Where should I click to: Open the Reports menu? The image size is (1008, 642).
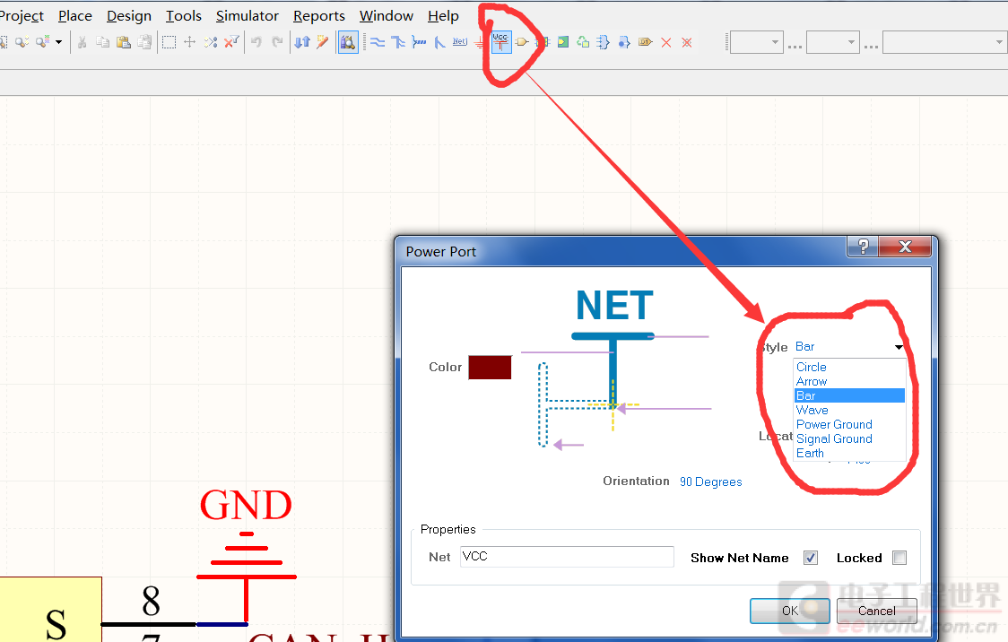click(319, 15)
